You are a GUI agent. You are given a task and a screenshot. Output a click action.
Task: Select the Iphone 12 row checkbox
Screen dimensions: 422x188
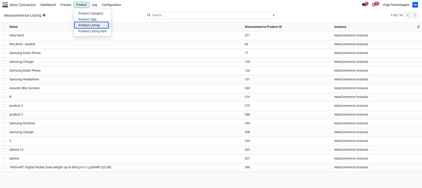click(x=5, y=150)
